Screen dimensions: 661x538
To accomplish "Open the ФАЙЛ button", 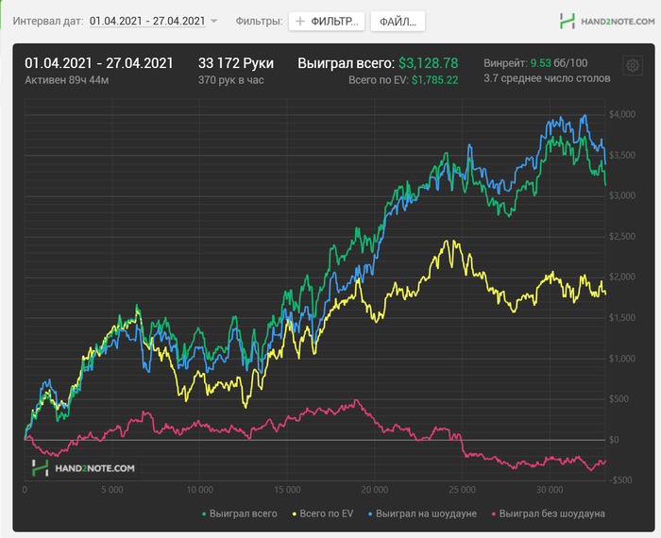I will pos(398,22).
